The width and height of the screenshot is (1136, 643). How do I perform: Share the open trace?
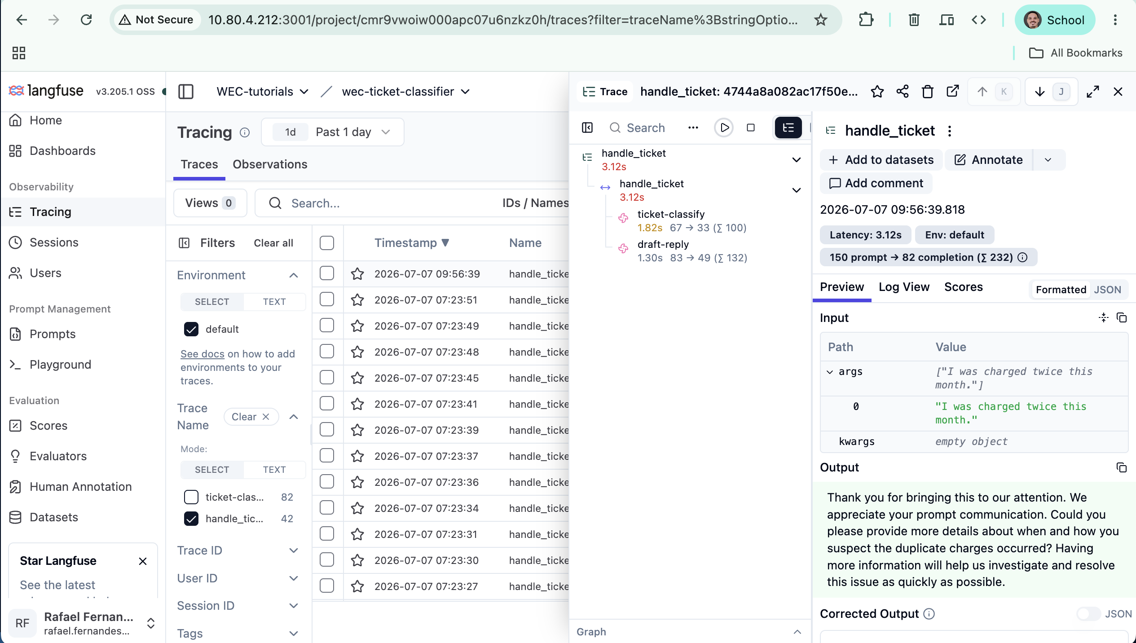pos(903,92)
